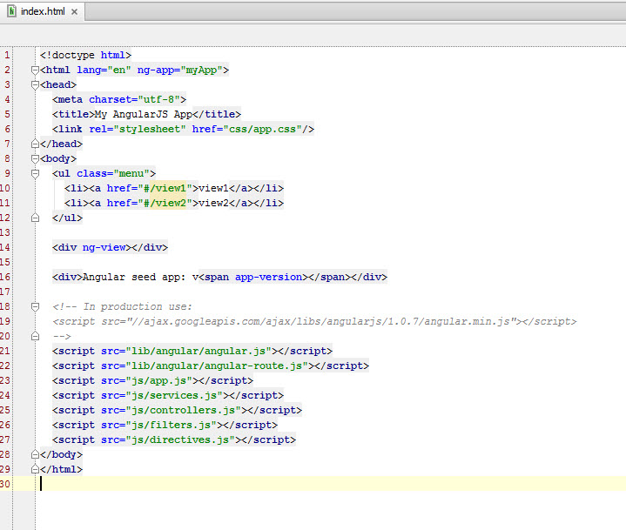Click the js/app.js script source
This screenshot has height=530, width=626.
pos(159,380)
